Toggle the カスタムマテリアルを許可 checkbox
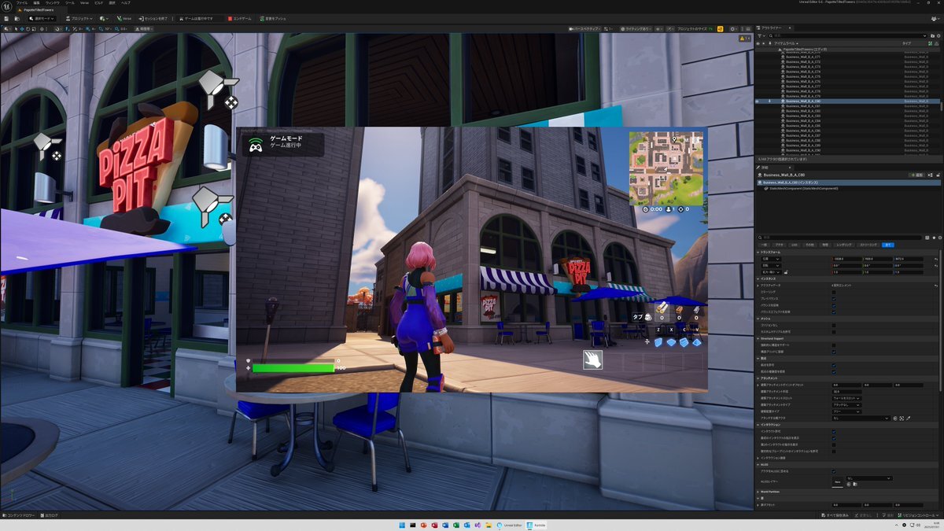 tap(835, 331)
